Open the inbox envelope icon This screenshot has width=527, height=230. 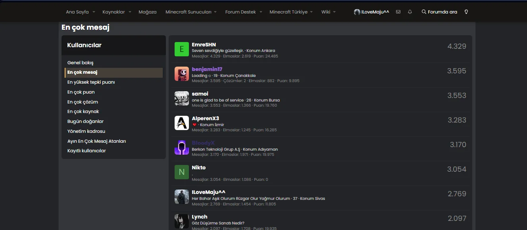pos(398,12)
